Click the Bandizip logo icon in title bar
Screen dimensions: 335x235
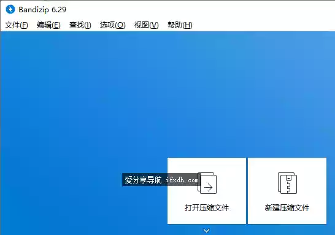[10, 9]
